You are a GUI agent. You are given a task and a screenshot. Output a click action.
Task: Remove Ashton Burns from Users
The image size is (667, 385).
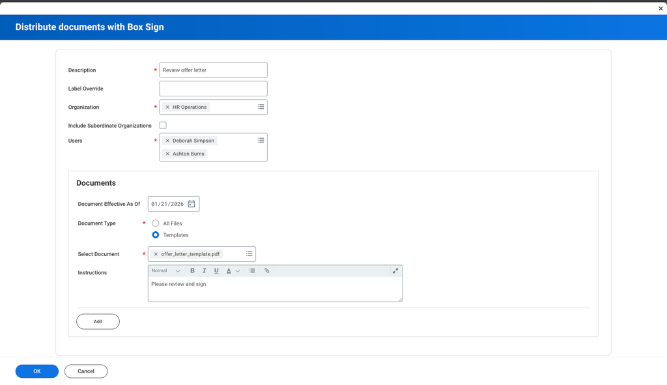click(167, 154)
